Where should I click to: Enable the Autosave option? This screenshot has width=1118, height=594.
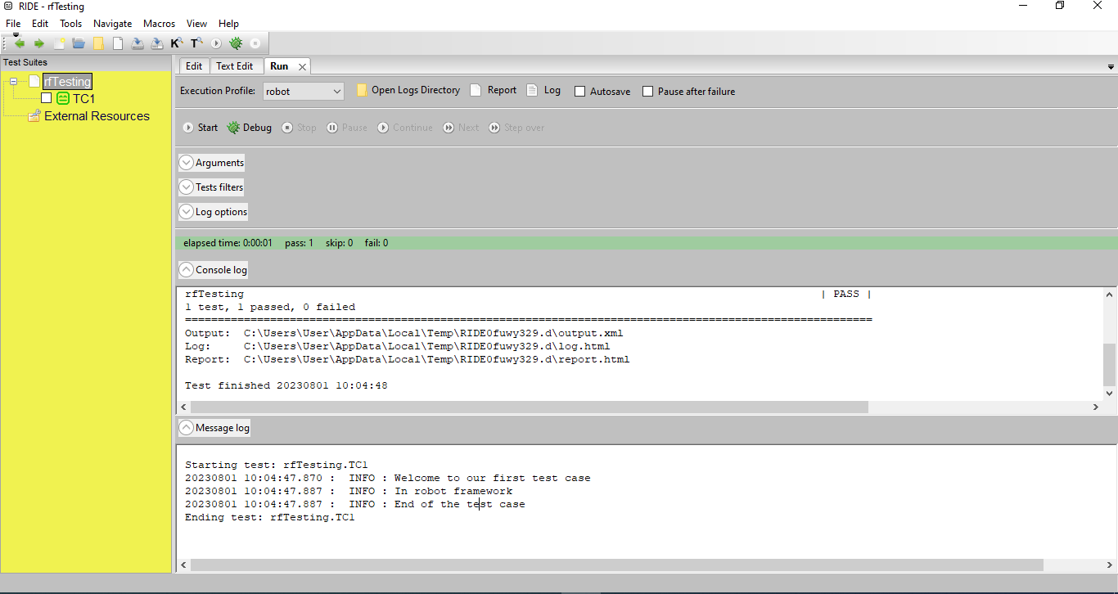pyautogui.click(x=579, y=91)
